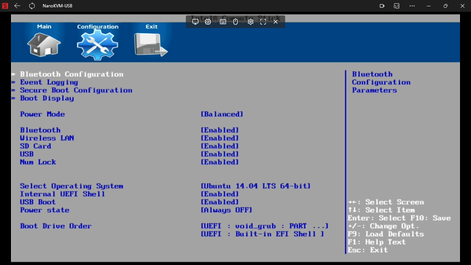Select the Power state label
This screenshot has width=471, height=265.
tap(45, 210)
